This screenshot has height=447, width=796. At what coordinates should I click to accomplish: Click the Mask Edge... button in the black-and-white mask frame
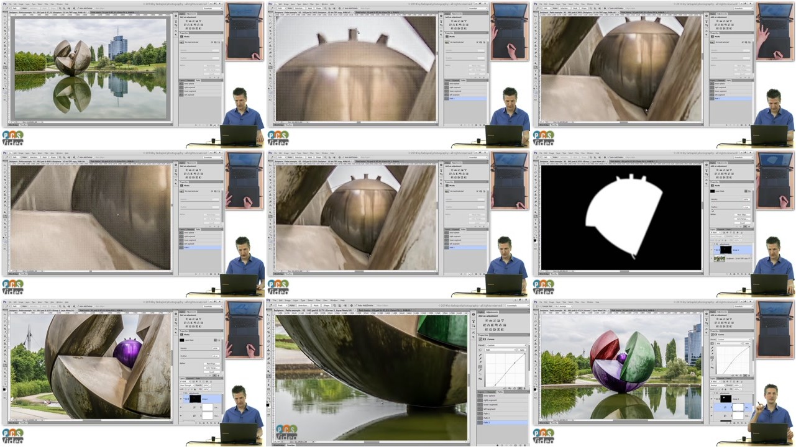pyautogui.click(x=743, y=215)
